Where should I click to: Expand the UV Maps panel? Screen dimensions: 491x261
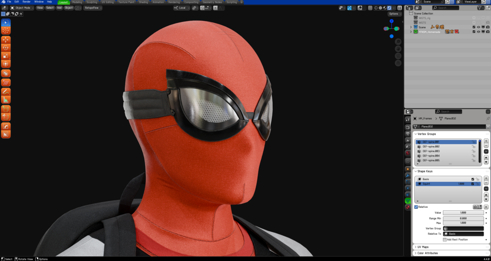(x=423, y=247)
